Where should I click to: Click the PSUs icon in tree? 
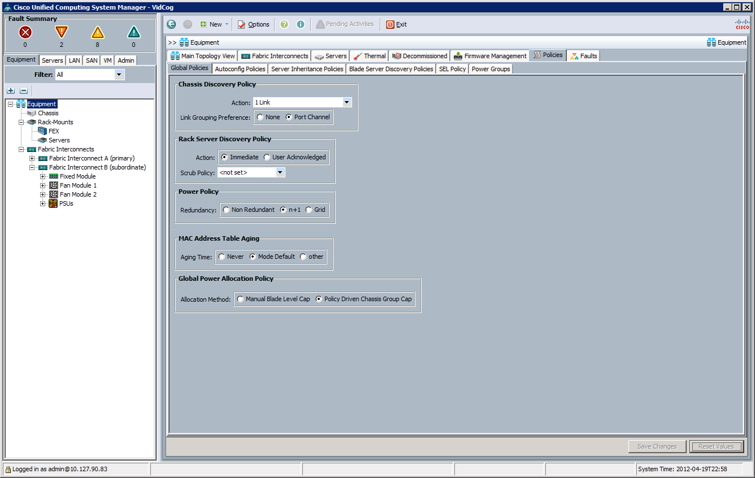click(x=54, y=203)
